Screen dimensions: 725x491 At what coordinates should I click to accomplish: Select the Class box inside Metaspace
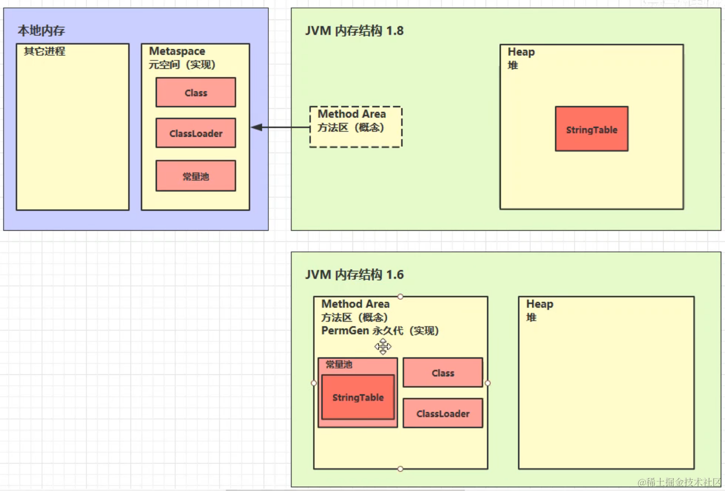click(x=196, y=93)
